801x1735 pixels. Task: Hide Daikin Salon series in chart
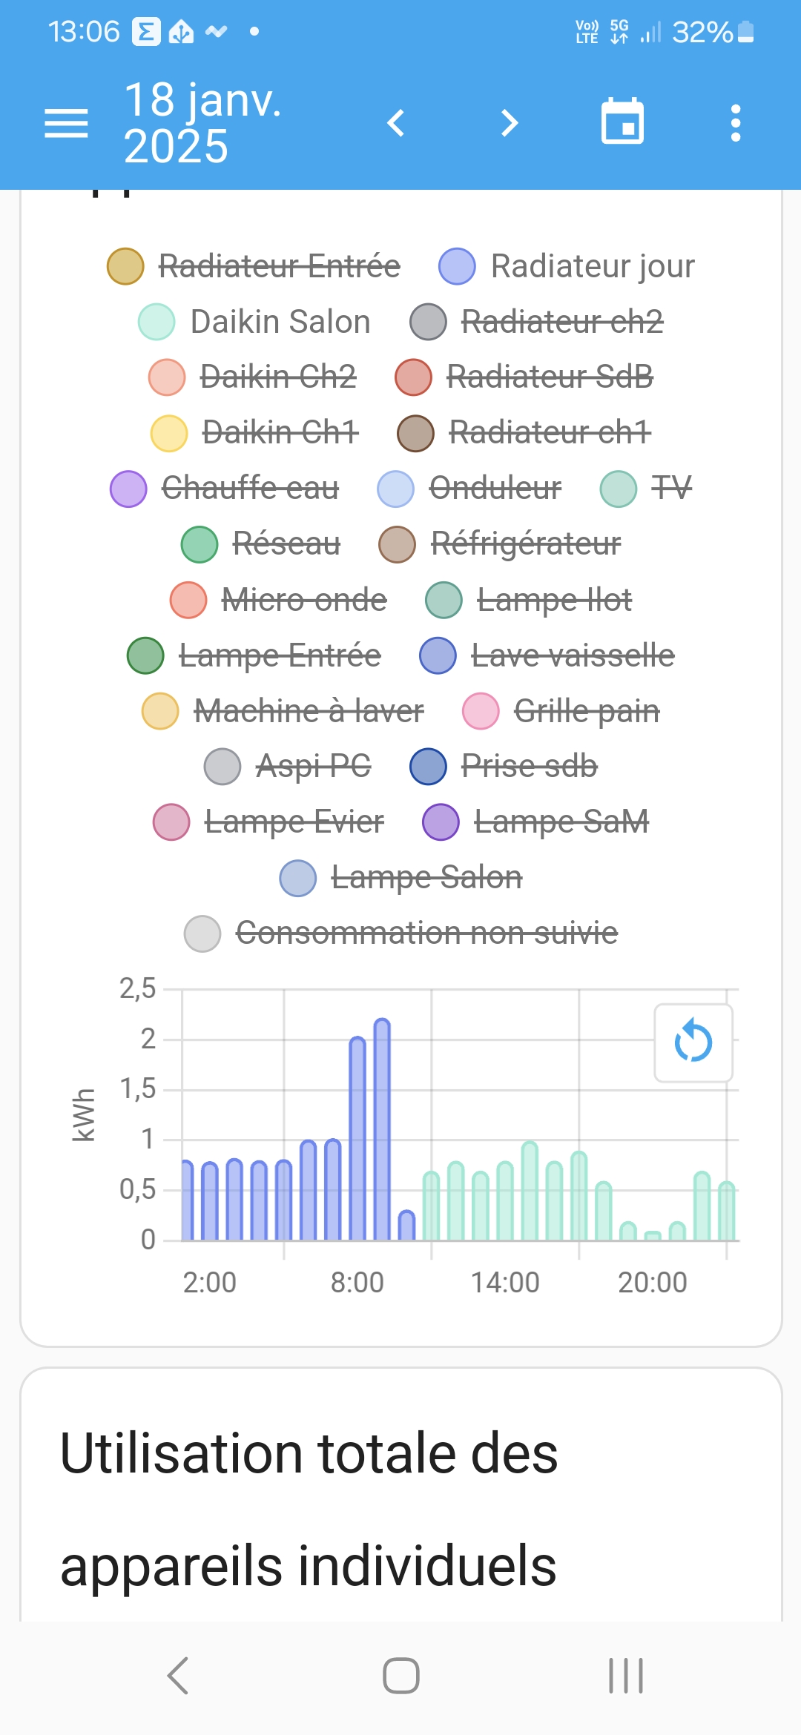254,322
